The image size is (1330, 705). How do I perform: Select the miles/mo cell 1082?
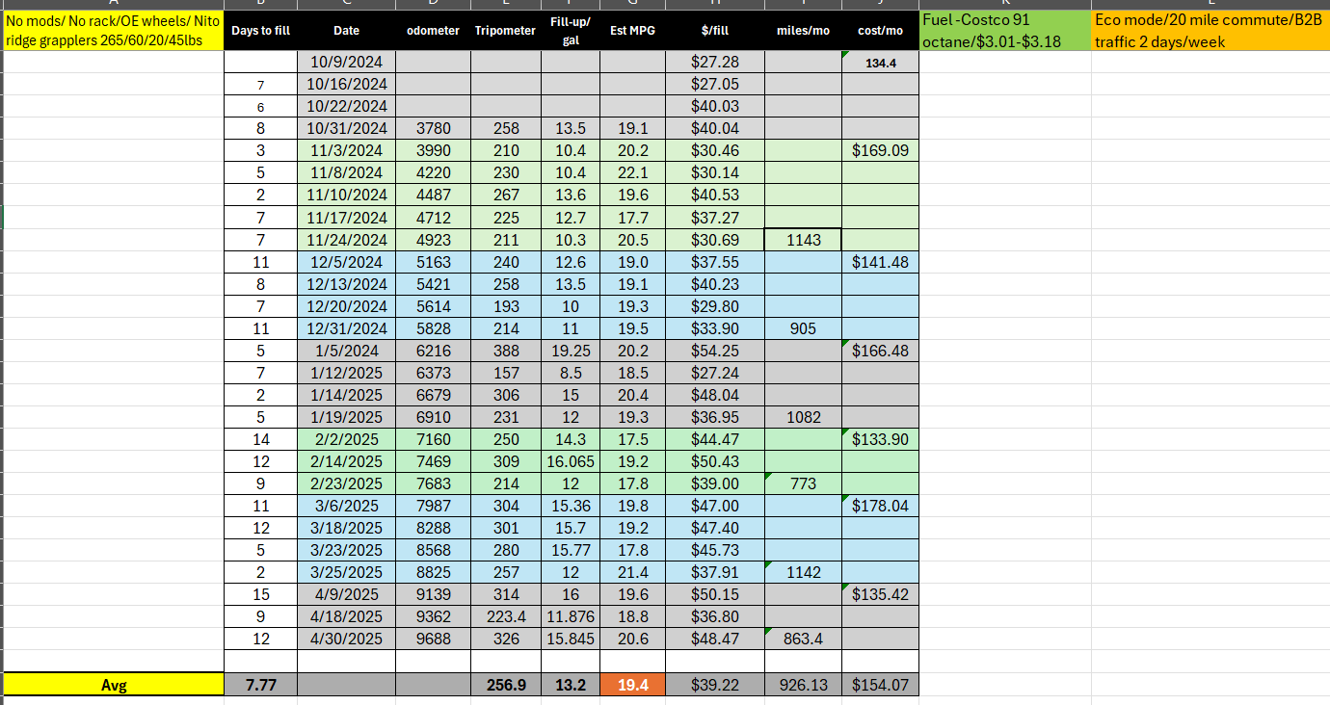pyautogui.click(x=803, y=417)
